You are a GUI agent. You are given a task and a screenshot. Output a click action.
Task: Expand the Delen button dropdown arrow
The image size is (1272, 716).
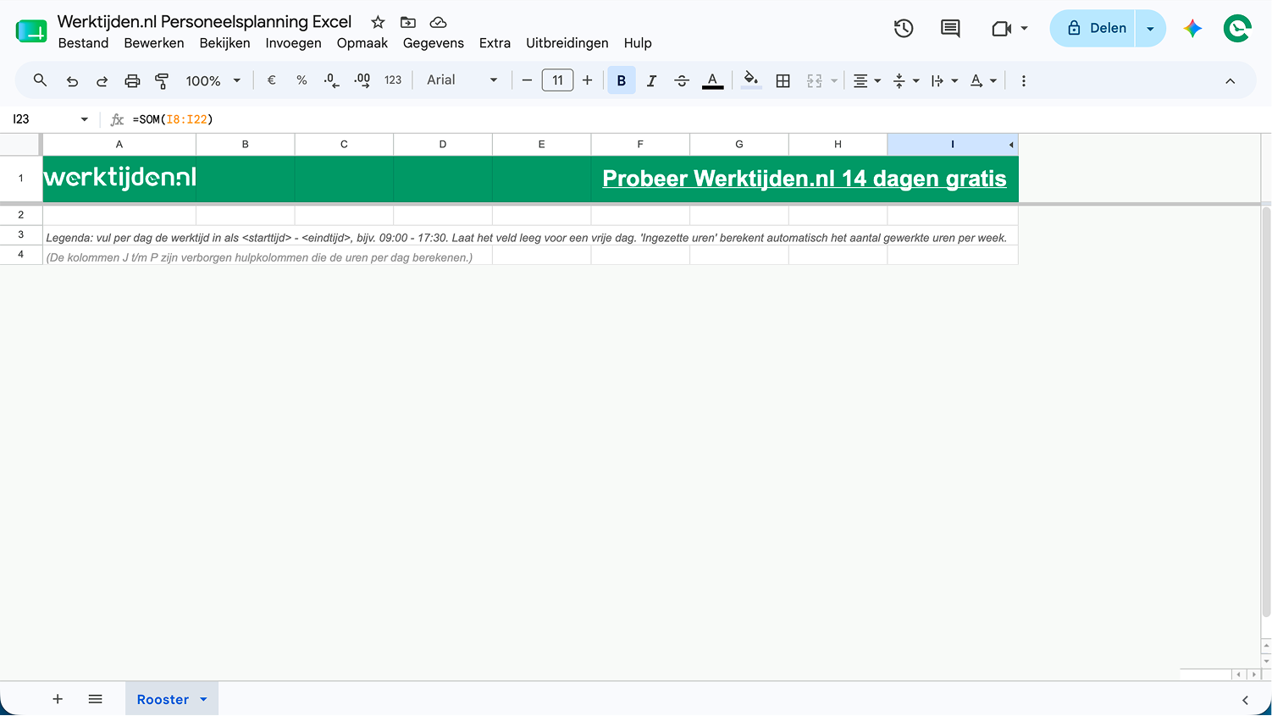coord(1150,28)
